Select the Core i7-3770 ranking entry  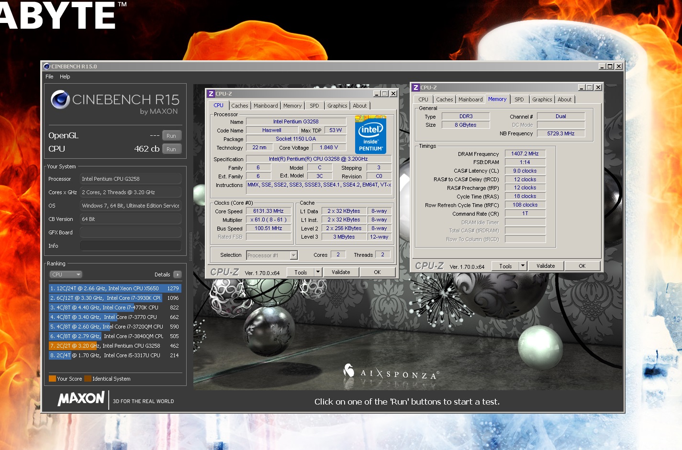click(115, 317)
